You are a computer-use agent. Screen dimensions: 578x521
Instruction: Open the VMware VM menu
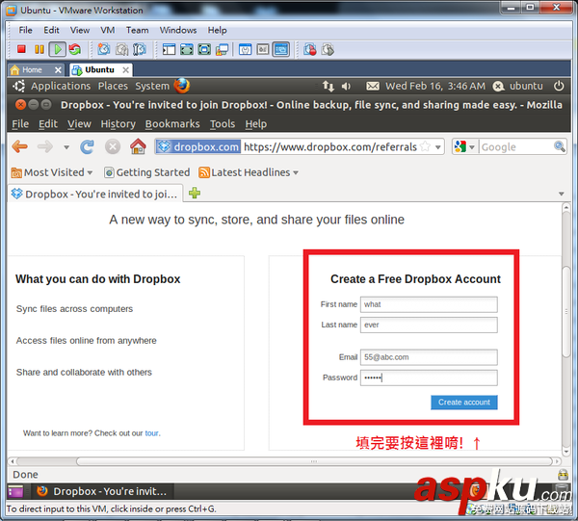coord(108,30)
